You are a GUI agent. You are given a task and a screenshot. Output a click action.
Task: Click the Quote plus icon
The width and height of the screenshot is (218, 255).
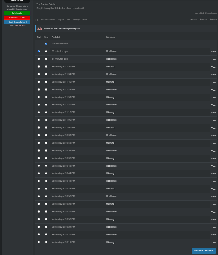200,19
